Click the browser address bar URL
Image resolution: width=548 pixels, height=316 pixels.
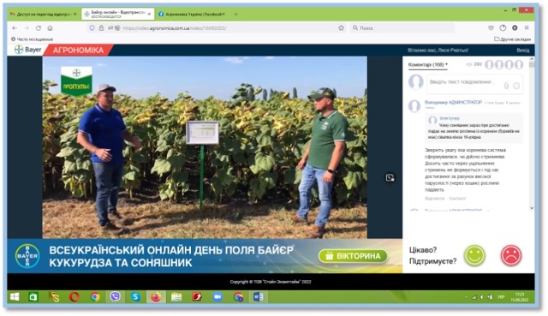coord(175,28)
